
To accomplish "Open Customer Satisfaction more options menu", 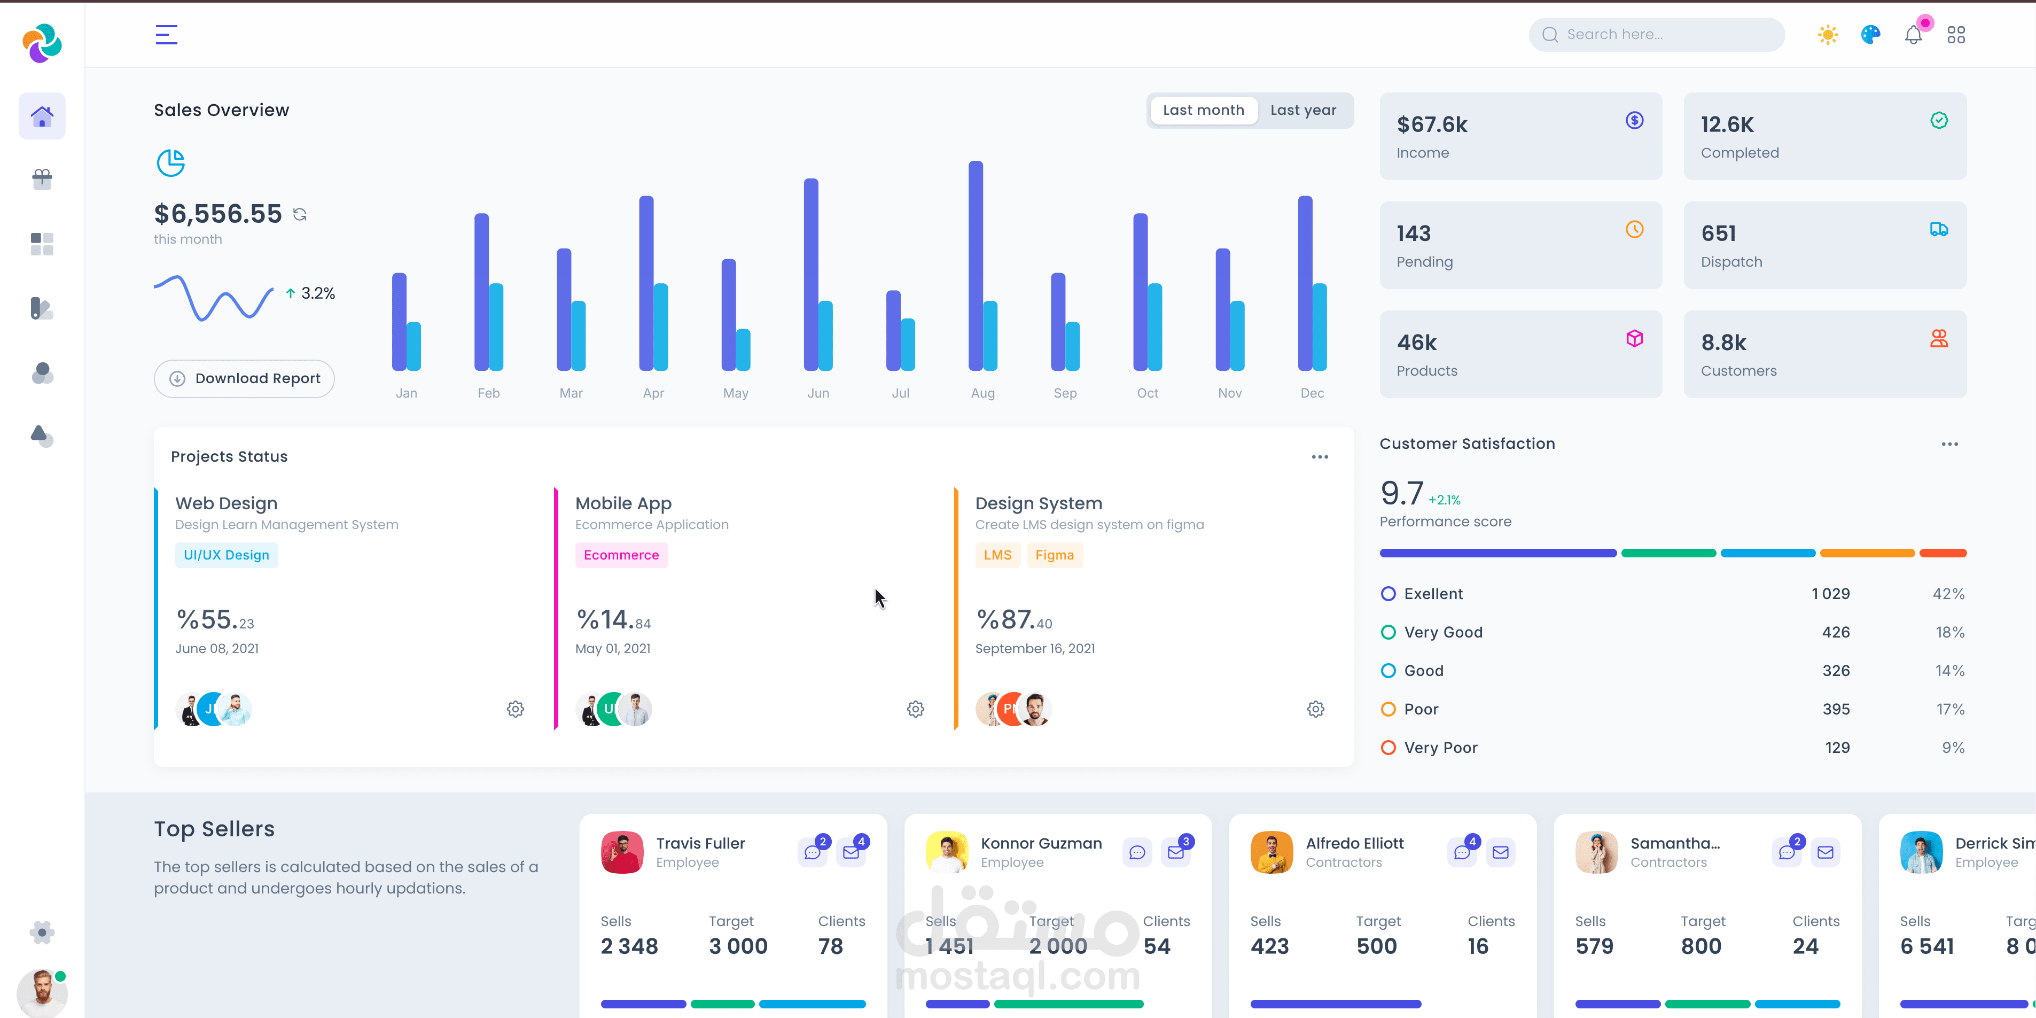I will click(1950, 444).
